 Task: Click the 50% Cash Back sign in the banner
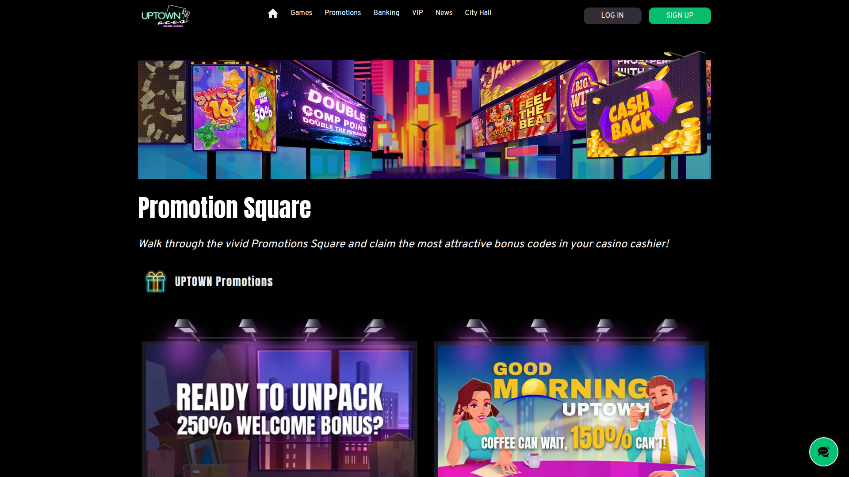point(262,108)
